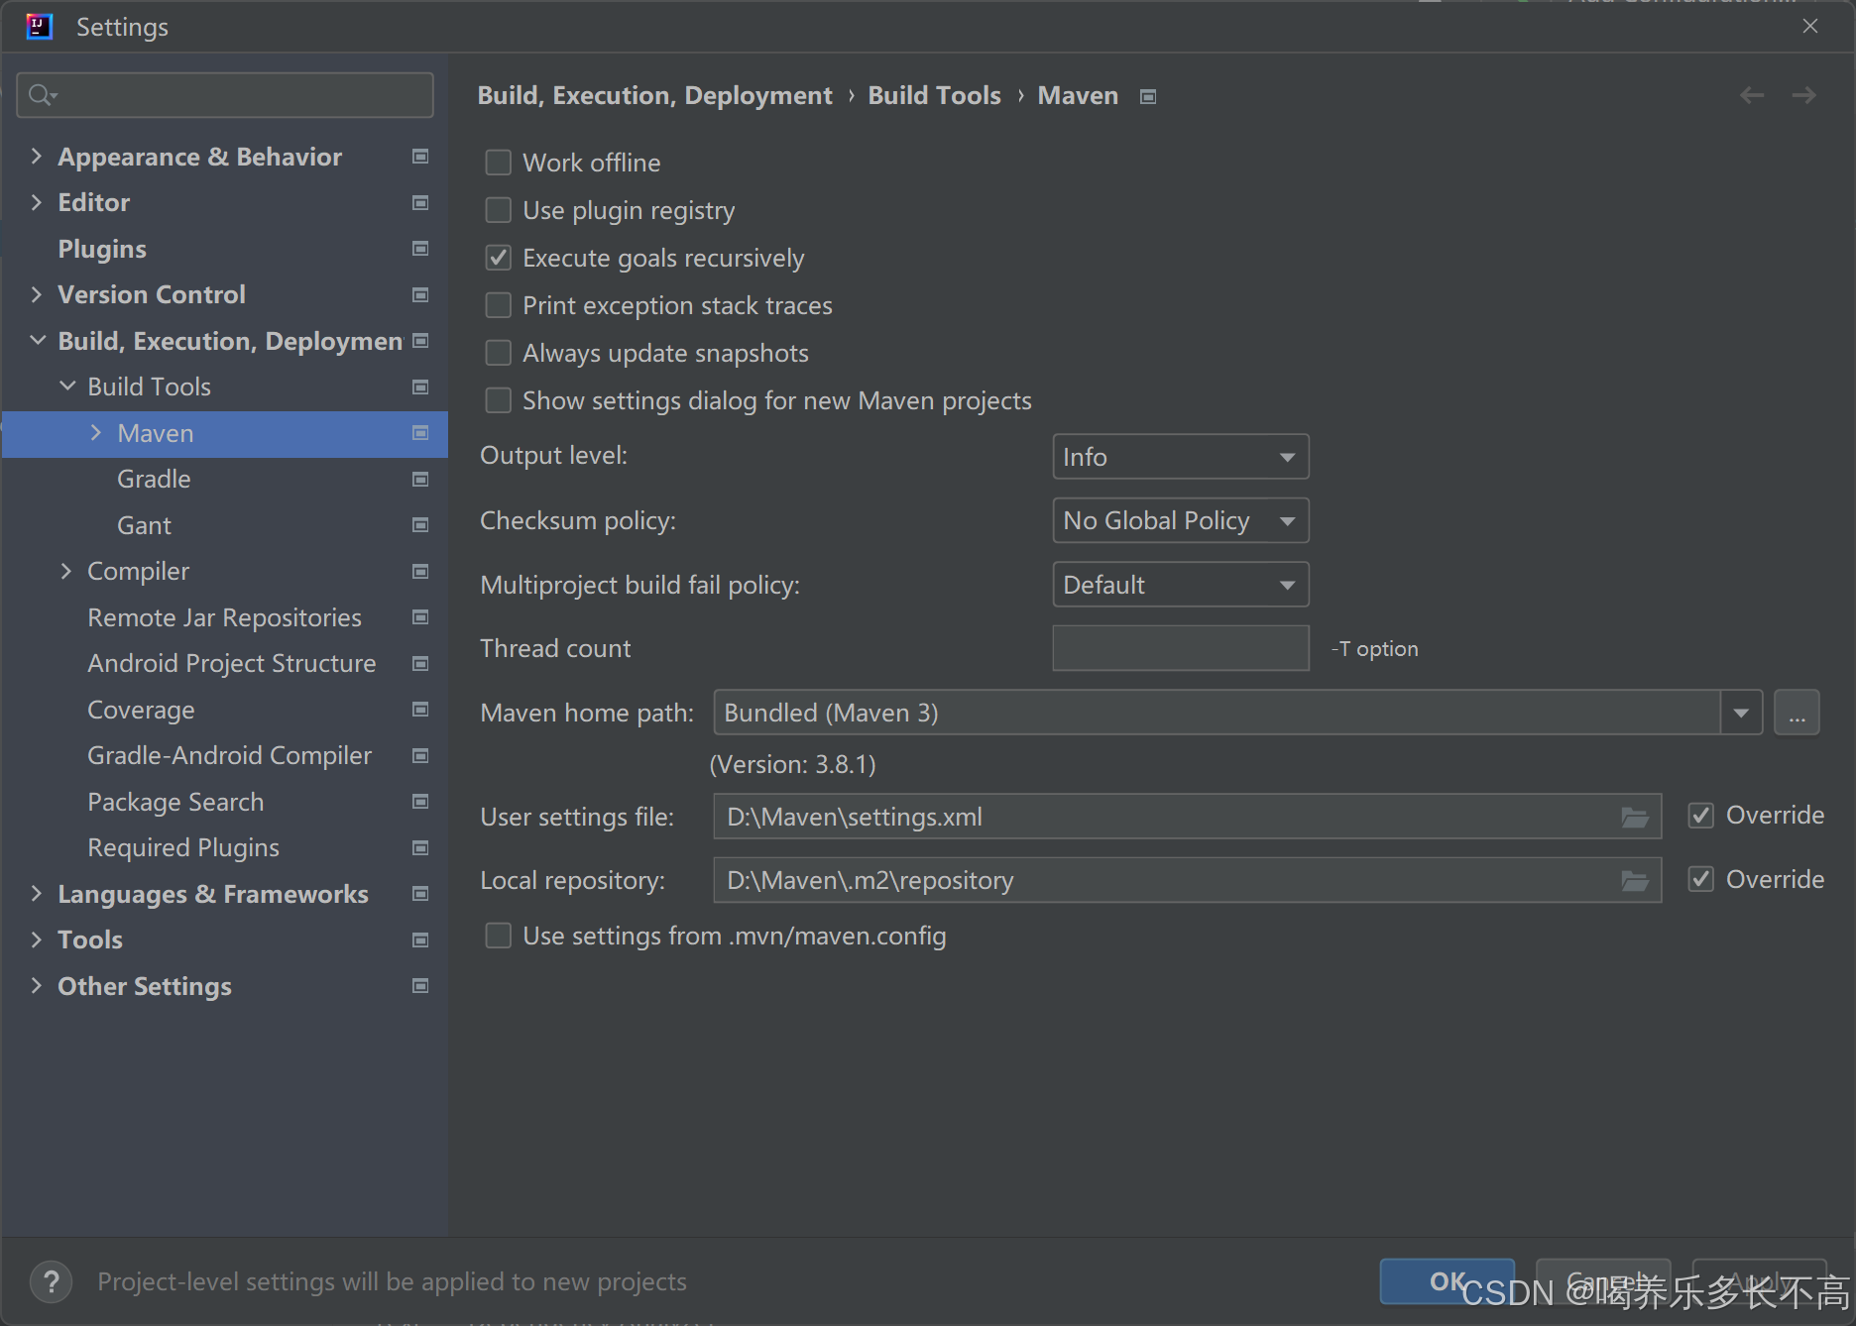Click the project-level icon beside Plugins

point(420,249)
